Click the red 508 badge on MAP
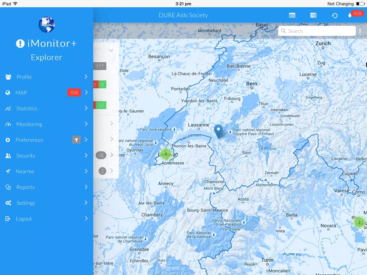Screen dimensions: 367x275 (74, 93)
